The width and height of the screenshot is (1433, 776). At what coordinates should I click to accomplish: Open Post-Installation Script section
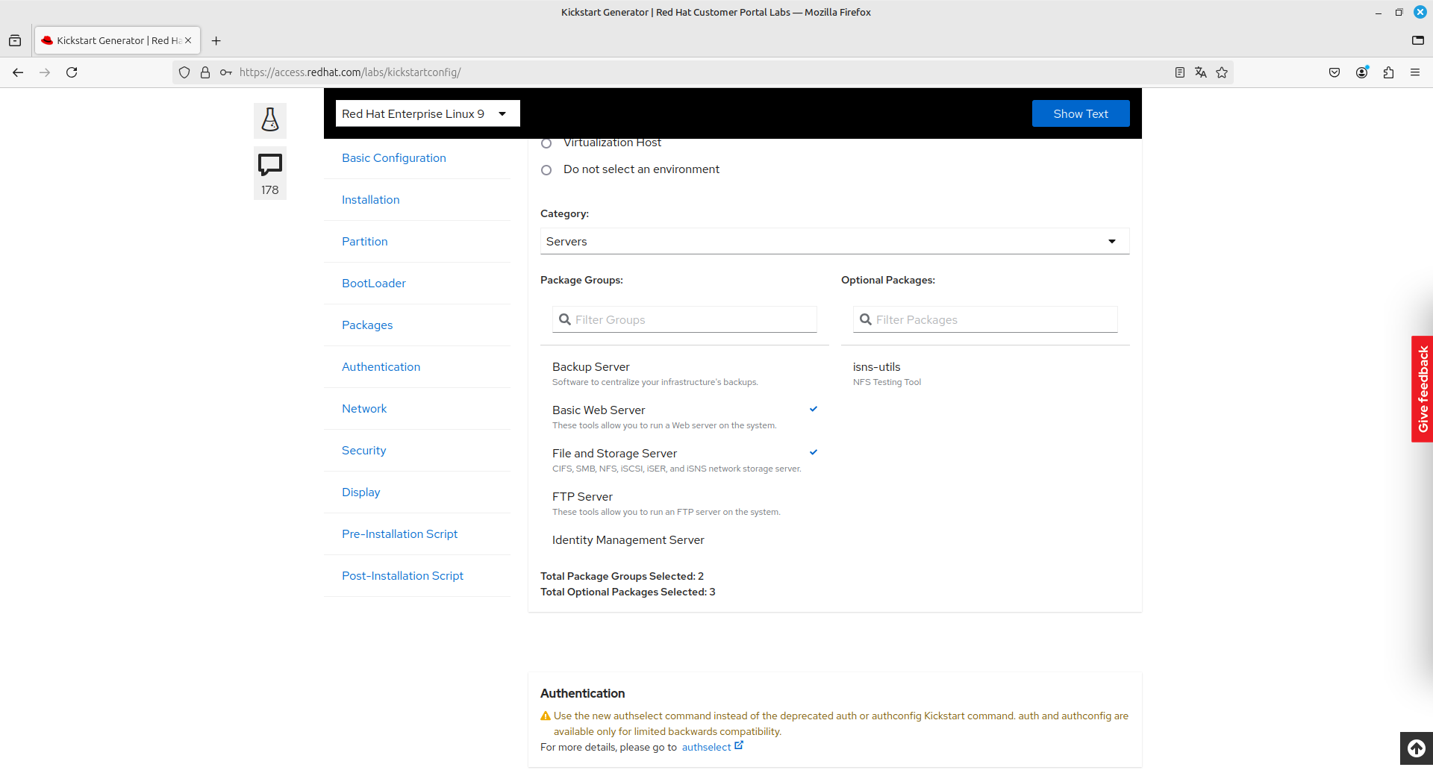[x=403, y=576]
